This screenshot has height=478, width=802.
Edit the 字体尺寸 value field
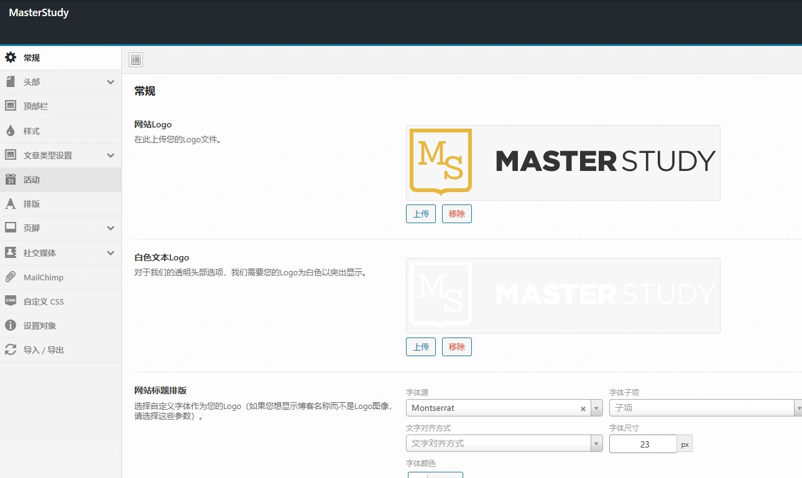coord(643,443)
